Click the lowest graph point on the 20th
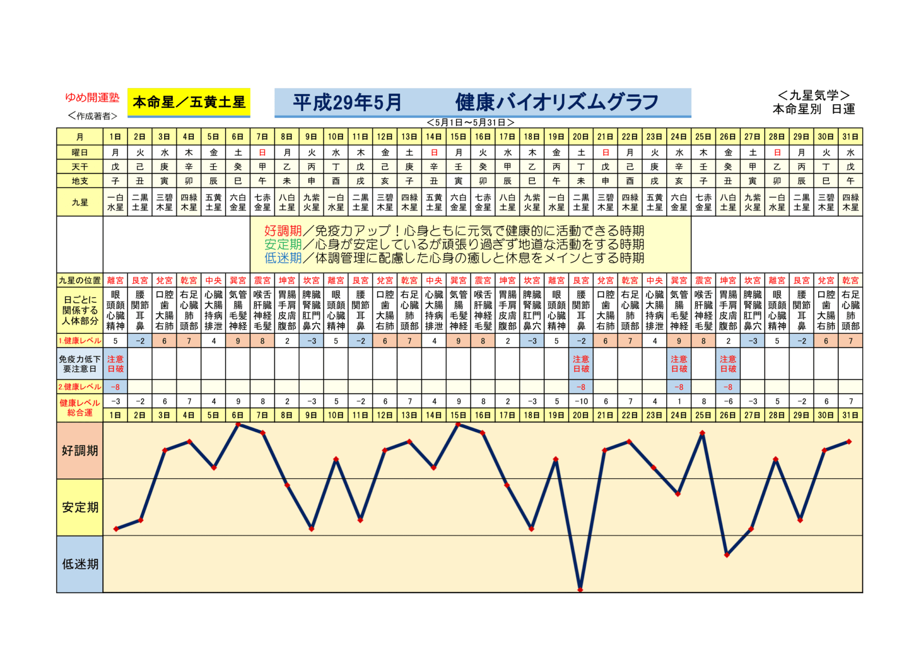The height and width of the screenshot is (651, 921). (x=580, y=590)
